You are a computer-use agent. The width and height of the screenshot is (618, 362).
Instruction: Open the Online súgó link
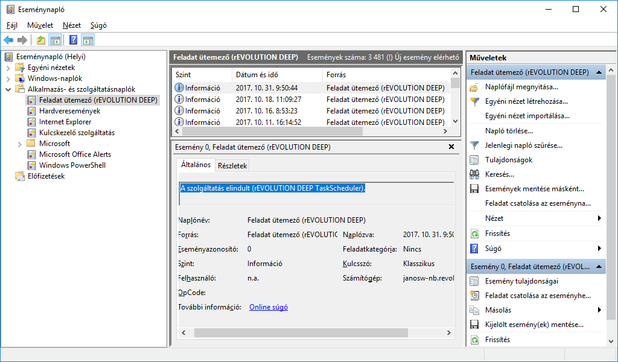[x=269, y=307]
